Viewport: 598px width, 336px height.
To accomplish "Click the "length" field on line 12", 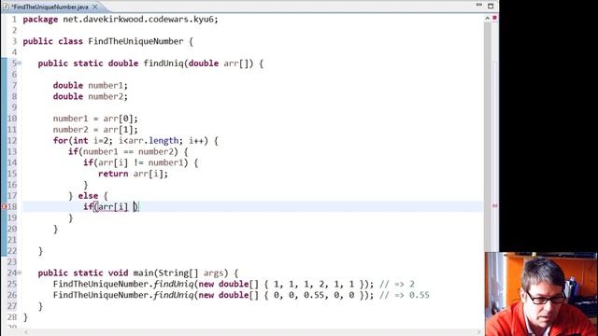I will coord(164,141).
